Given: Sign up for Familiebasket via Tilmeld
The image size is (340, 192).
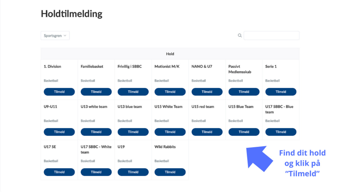Looking at the screenshot, I should point(96,92).
